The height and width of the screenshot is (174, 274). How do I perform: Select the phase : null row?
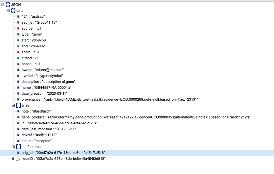[x=31, y=64]
